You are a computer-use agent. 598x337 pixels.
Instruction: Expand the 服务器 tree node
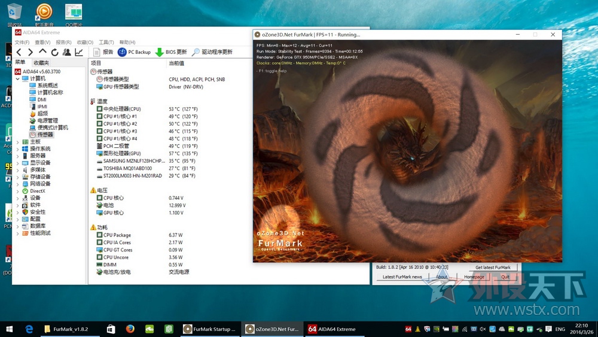17,156
